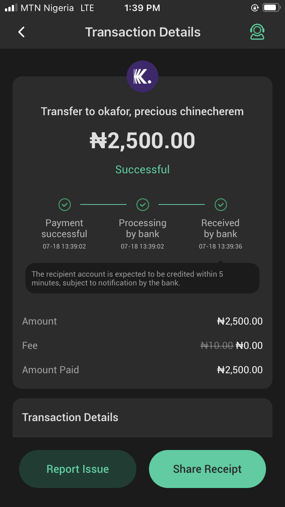The image size is (285, 507).
Task: Tap the orientation lock status icon
Action: tap(255, 8)
